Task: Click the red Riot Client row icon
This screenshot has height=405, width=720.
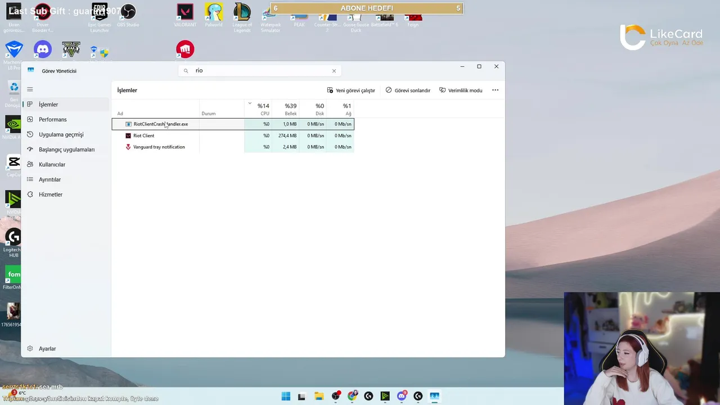Action: [x=128, y=136]
